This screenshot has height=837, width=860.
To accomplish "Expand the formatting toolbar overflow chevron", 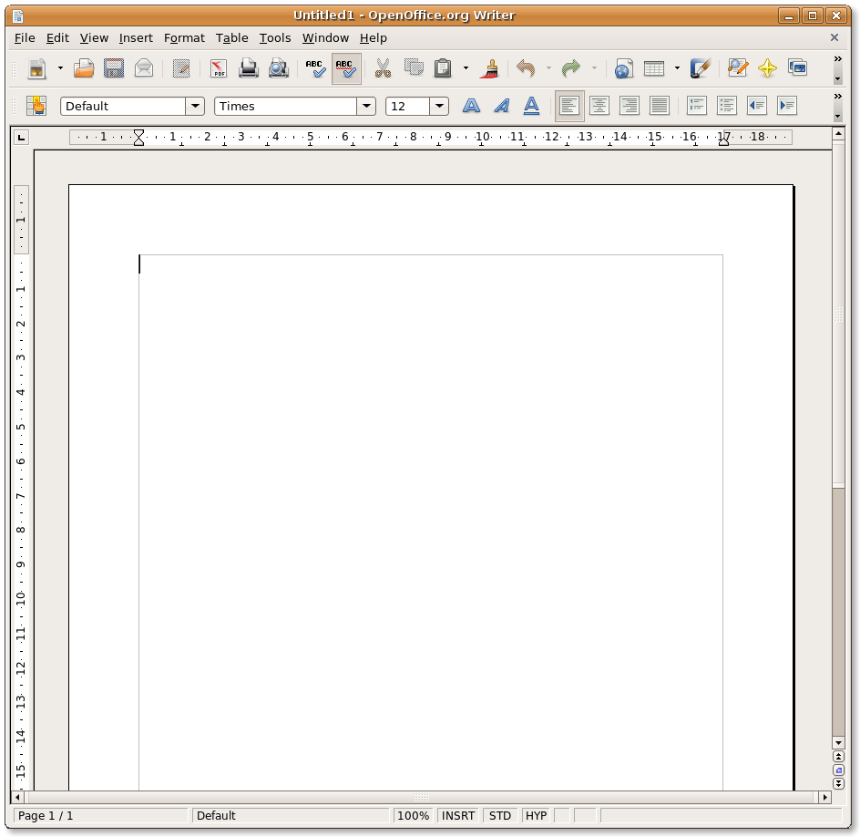I will 837,96.
